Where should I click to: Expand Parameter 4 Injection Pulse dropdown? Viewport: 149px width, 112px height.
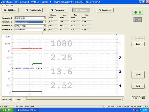(44, 30)
